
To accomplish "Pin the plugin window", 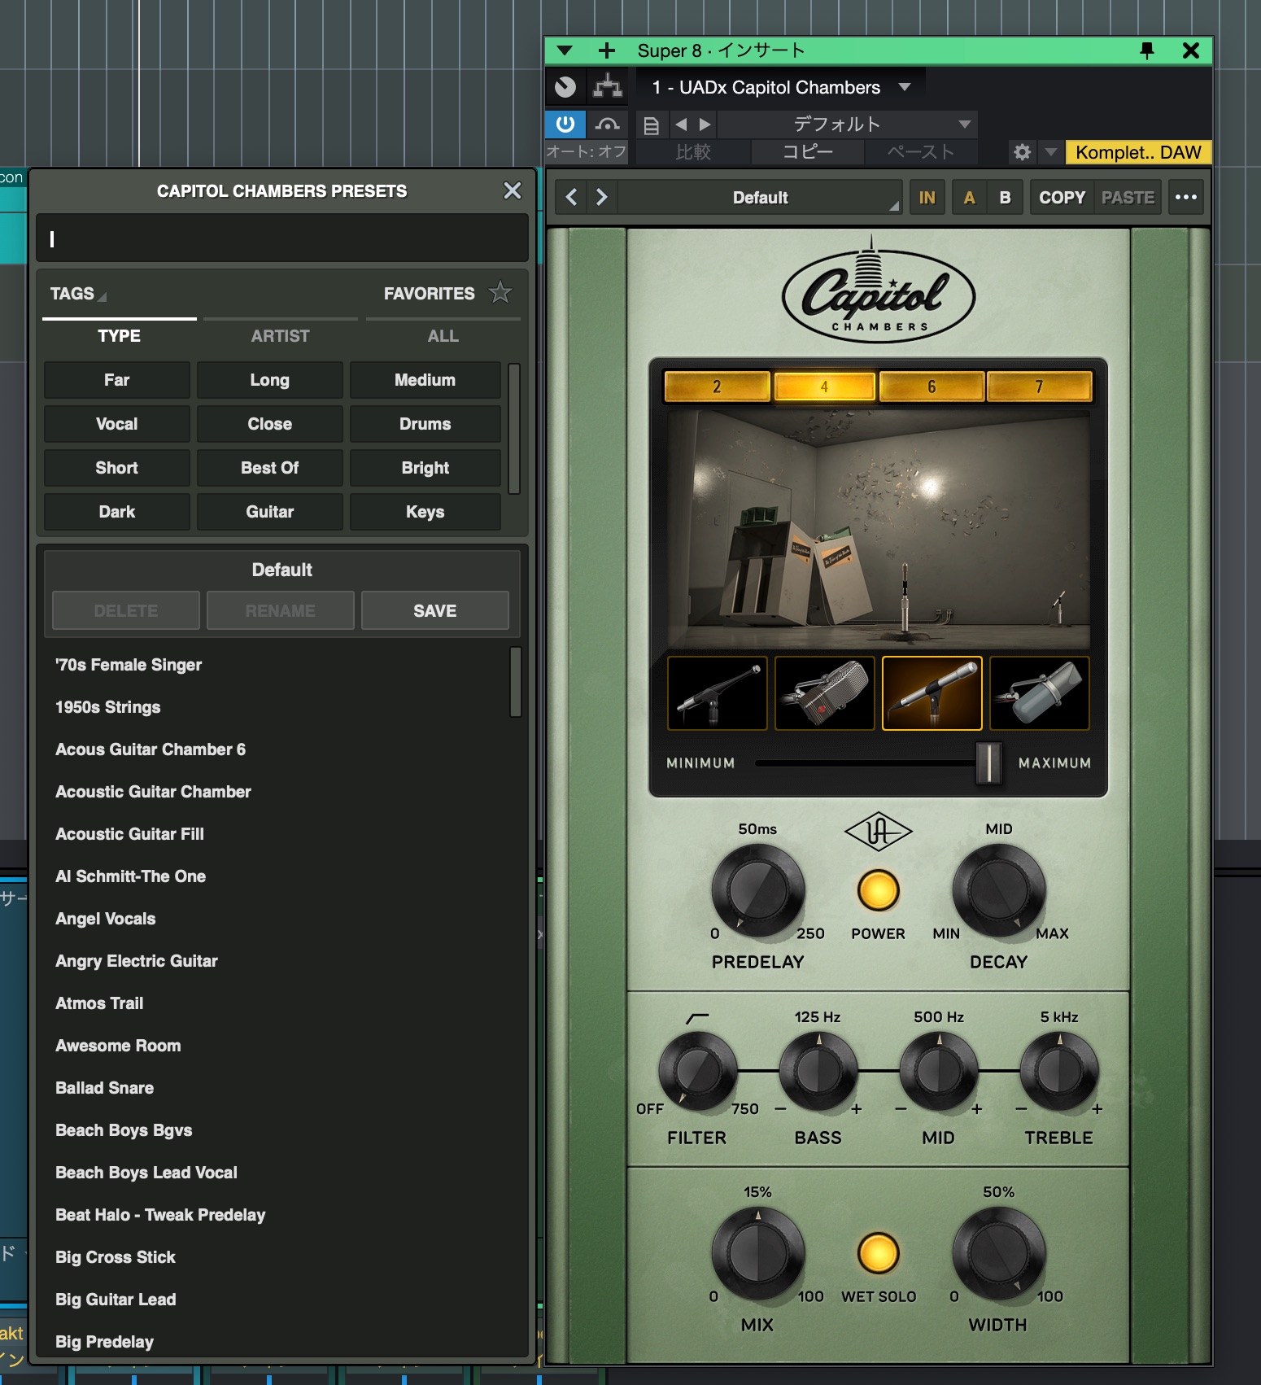I will [x=1146, y=51].
